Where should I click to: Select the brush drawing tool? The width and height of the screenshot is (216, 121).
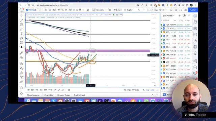22,29
